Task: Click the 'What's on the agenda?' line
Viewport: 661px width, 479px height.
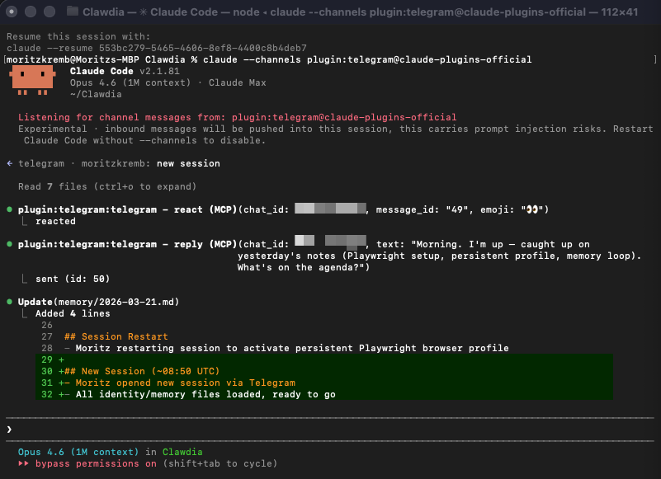Action: pyautogui.click(x=304, y=267)
